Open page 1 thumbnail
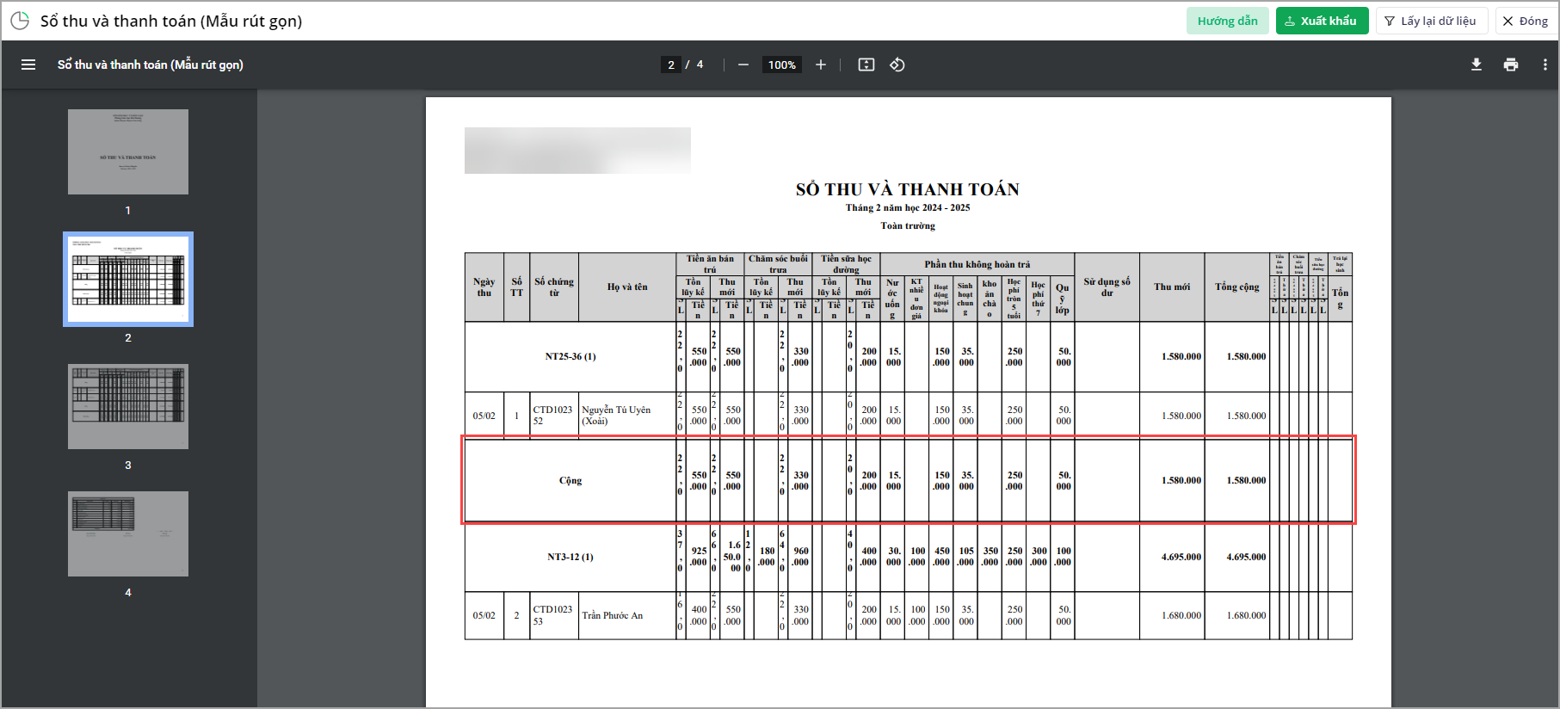This screenshot has width=1560, height=709. point(128,151)
